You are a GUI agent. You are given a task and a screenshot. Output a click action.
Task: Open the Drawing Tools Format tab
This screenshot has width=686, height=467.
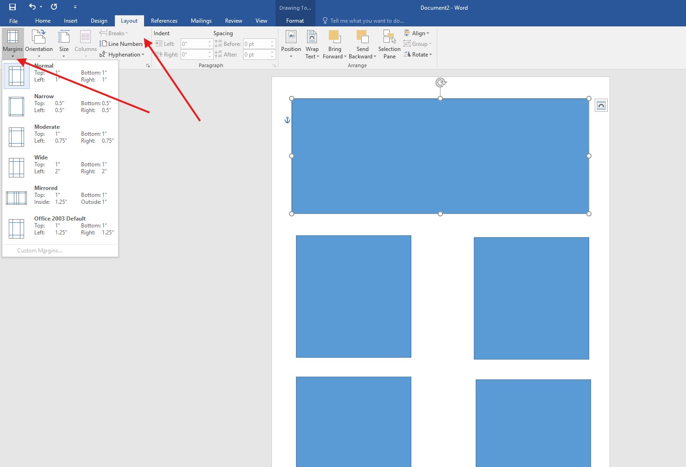[295, 21]
